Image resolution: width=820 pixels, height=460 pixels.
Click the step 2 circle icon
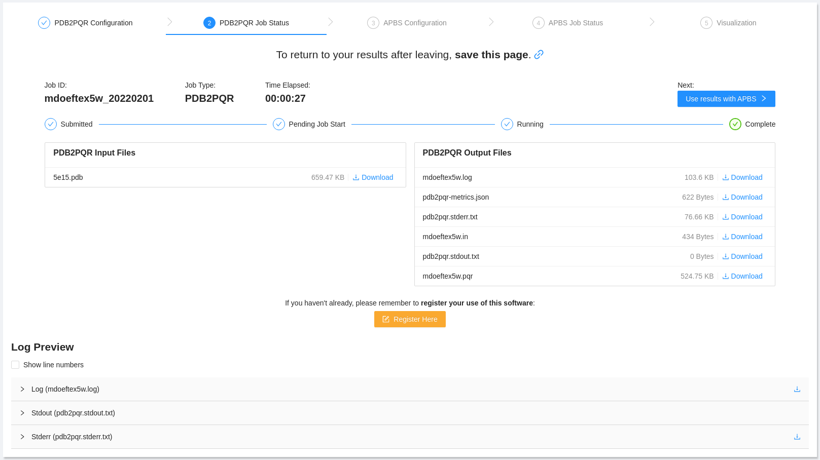click(x=209, y=23)
